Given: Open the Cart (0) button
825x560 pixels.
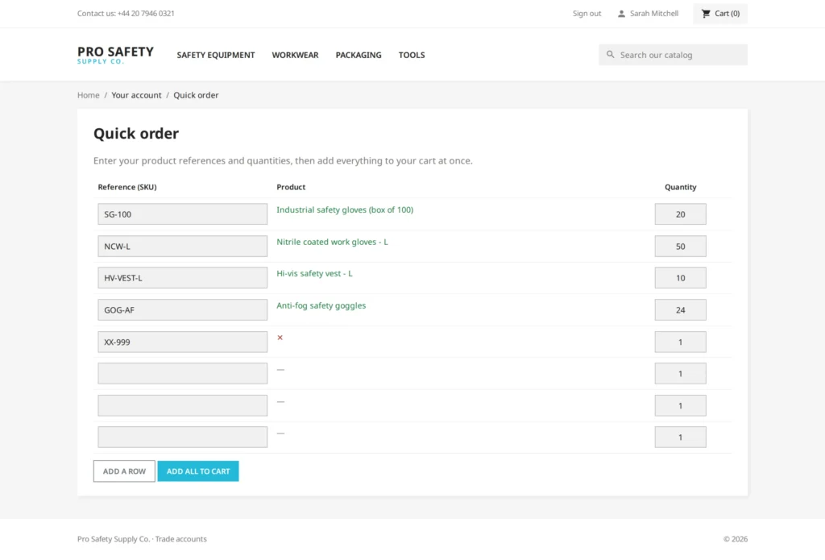Looking at the screenshot, I should click(720, 14).
